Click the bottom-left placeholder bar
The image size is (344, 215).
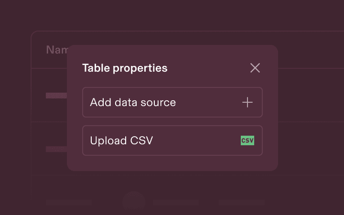coord(62,203)
